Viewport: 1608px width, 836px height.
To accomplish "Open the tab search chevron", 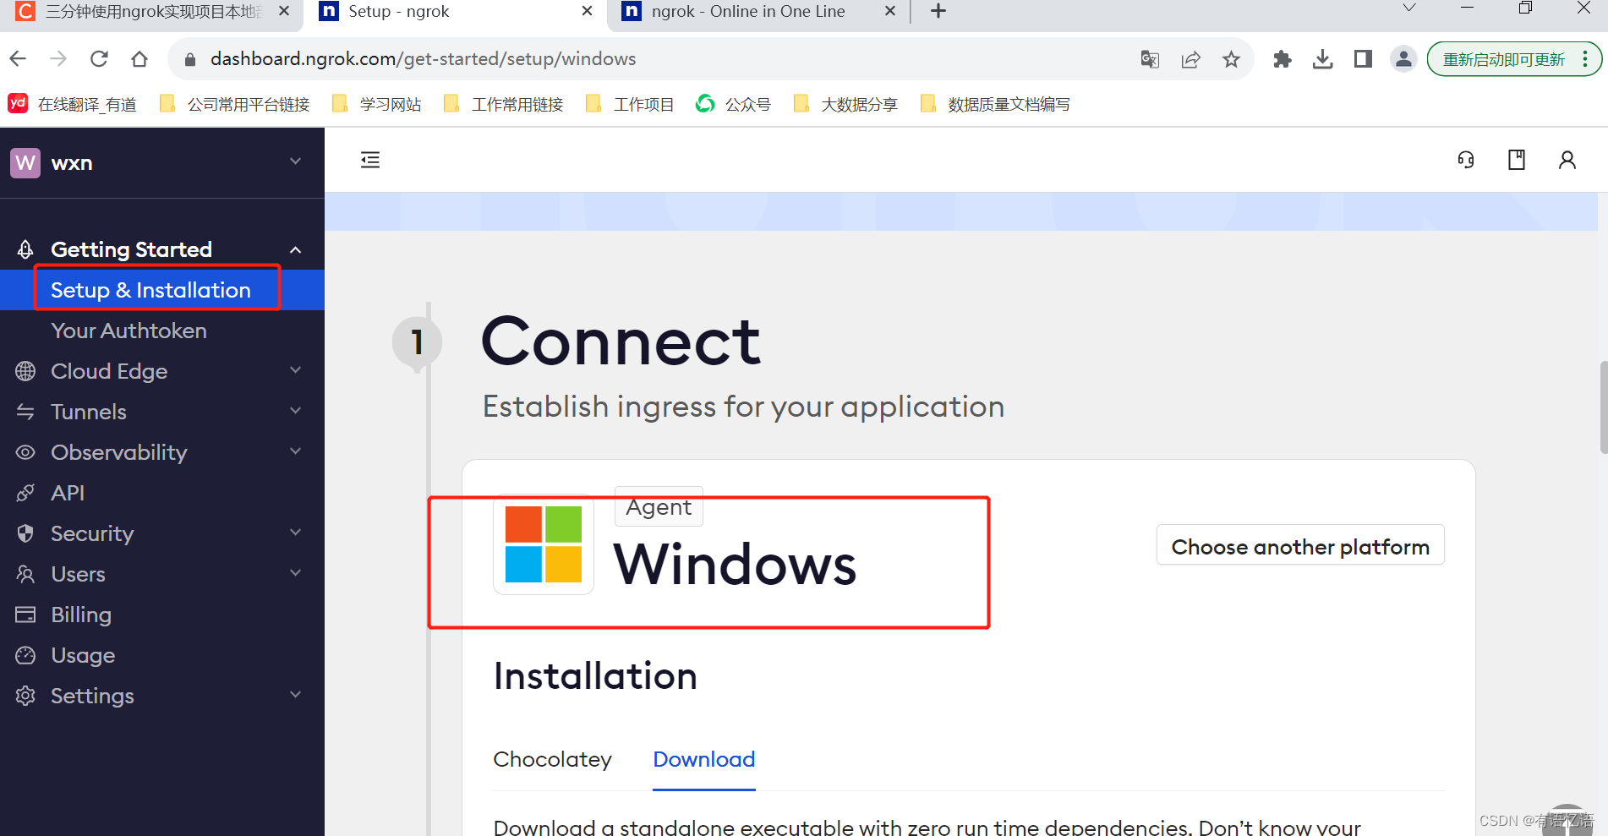I will point(1408,8).
